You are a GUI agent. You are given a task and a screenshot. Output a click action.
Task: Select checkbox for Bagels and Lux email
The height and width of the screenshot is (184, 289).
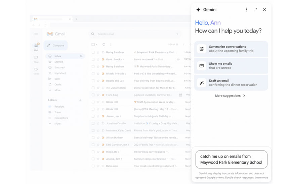click(x=93, y=81)
